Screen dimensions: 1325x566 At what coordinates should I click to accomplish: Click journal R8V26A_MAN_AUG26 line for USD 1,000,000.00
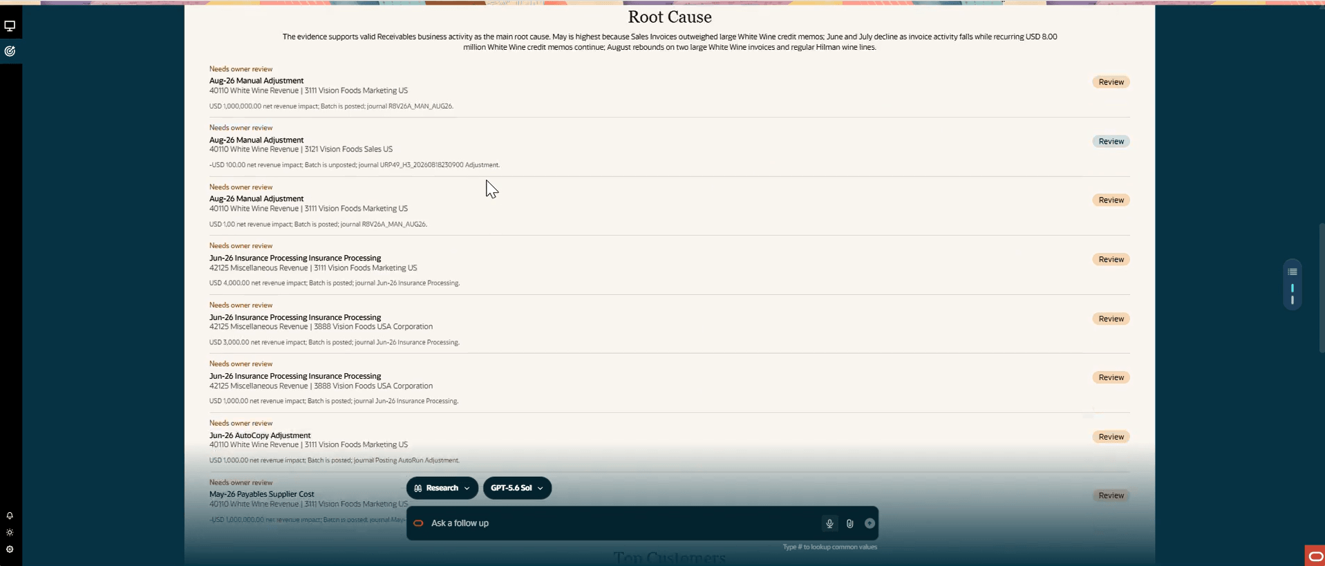(331, 106)
